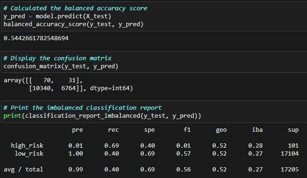Click the high_risk row label
The image size is (307, 178).
coord(27,146)
